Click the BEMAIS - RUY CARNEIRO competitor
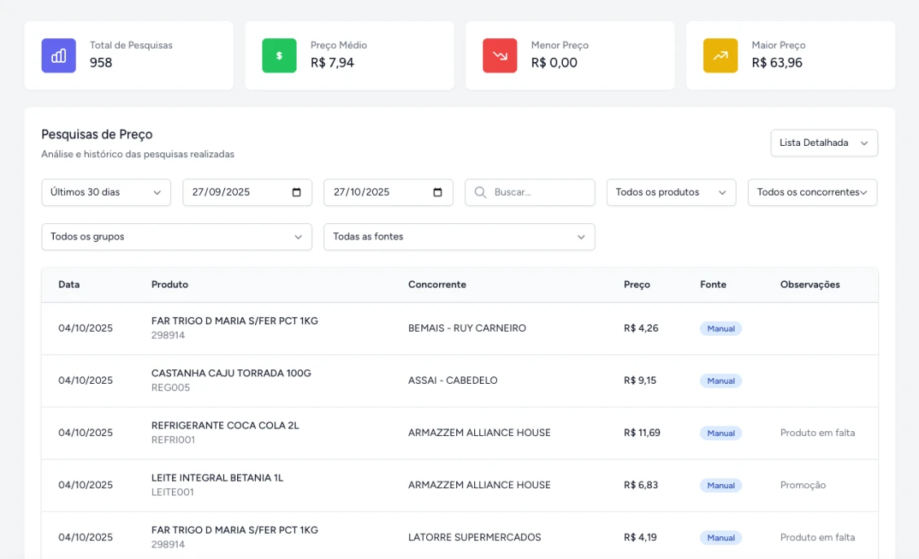This screenshot has height=559, width=919. [467, 328]
